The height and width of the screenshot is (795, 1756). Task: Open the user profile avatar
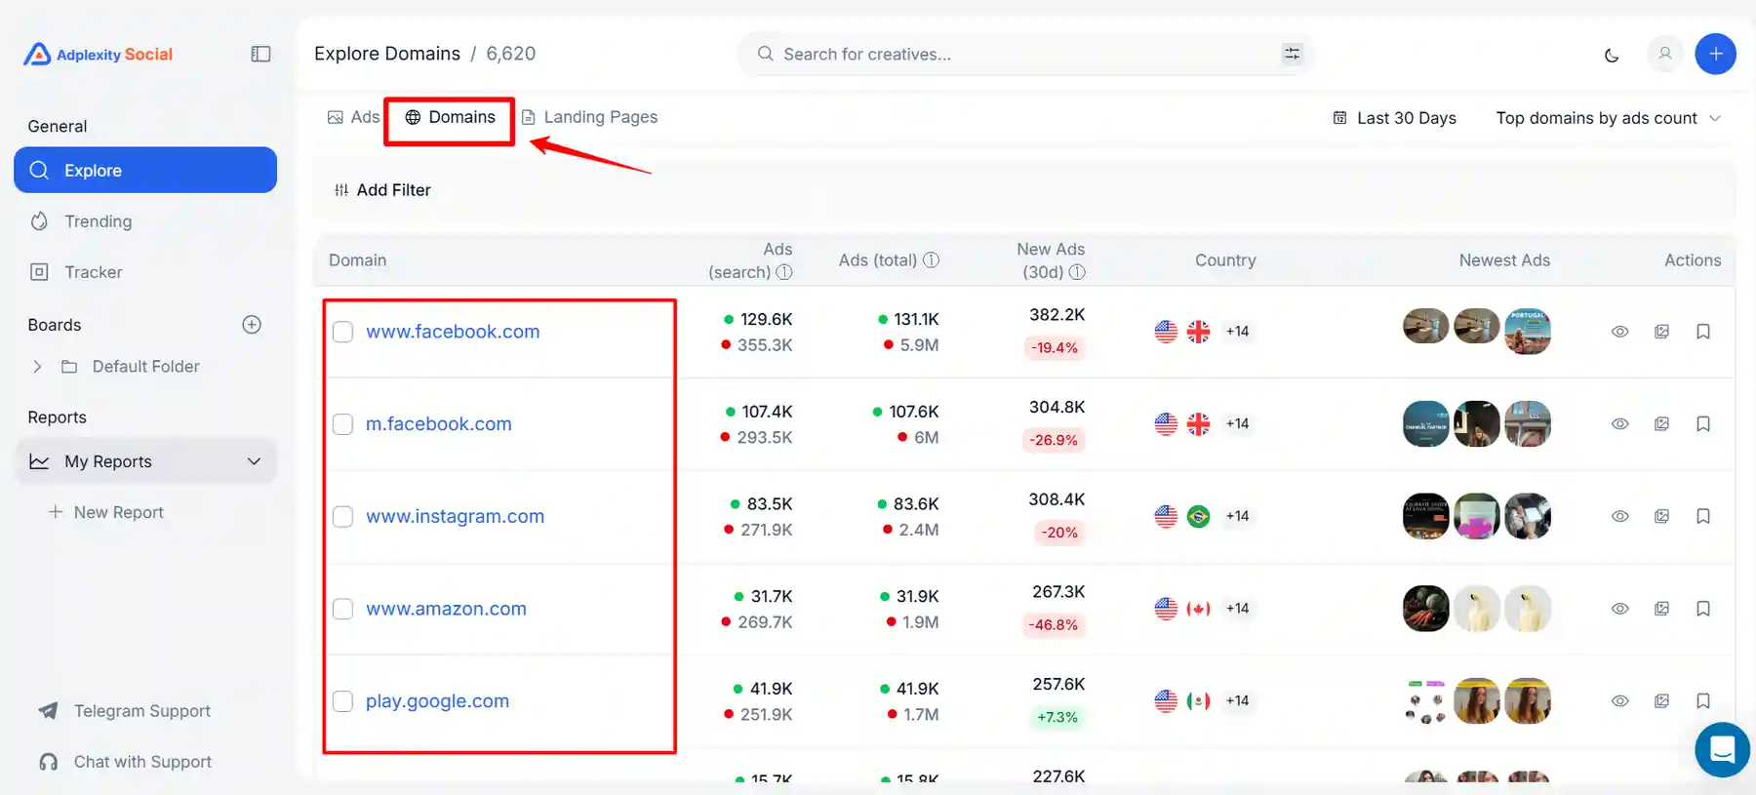point(1665,54)
